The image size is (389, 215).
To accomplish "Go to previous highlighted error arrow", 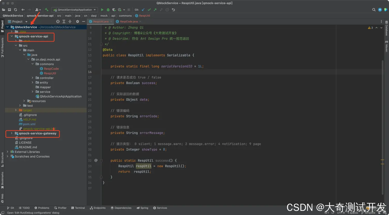I will click(377, 28).
